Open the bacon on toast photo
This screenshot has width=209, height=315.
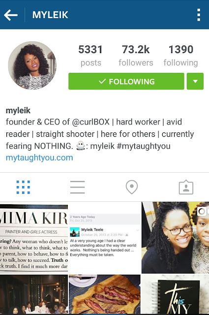(x=105, y=294)
